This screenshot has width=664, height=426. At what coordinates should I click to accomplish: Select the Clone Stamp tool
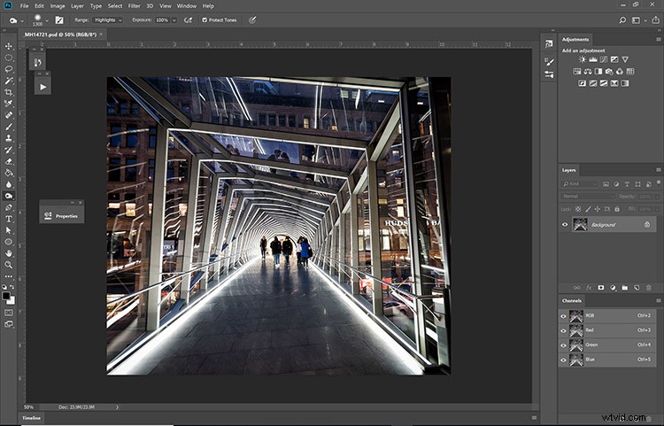click(9, 138)
